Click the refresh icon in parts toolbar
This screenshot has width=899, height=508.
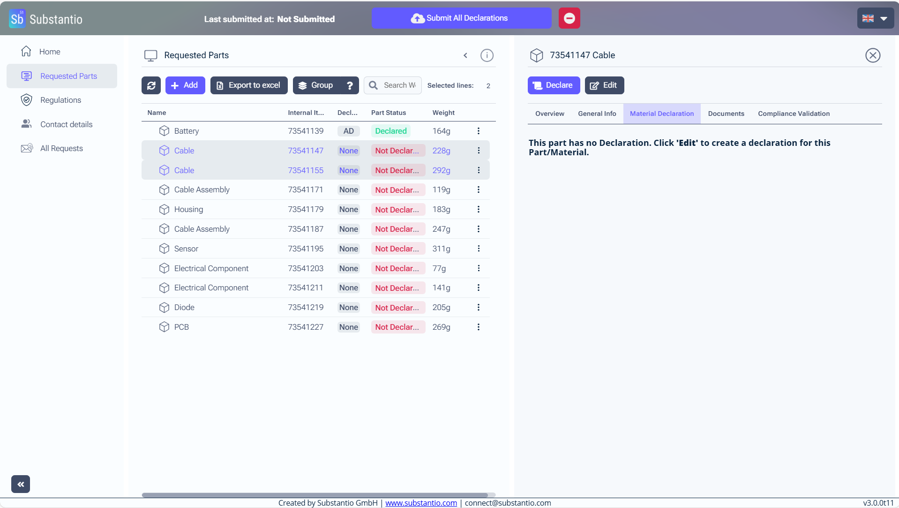click(x=151, y=85)
